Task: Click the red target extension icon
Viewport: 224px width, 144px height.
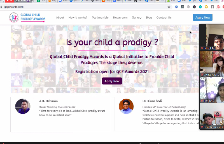Action: [218, 7]
